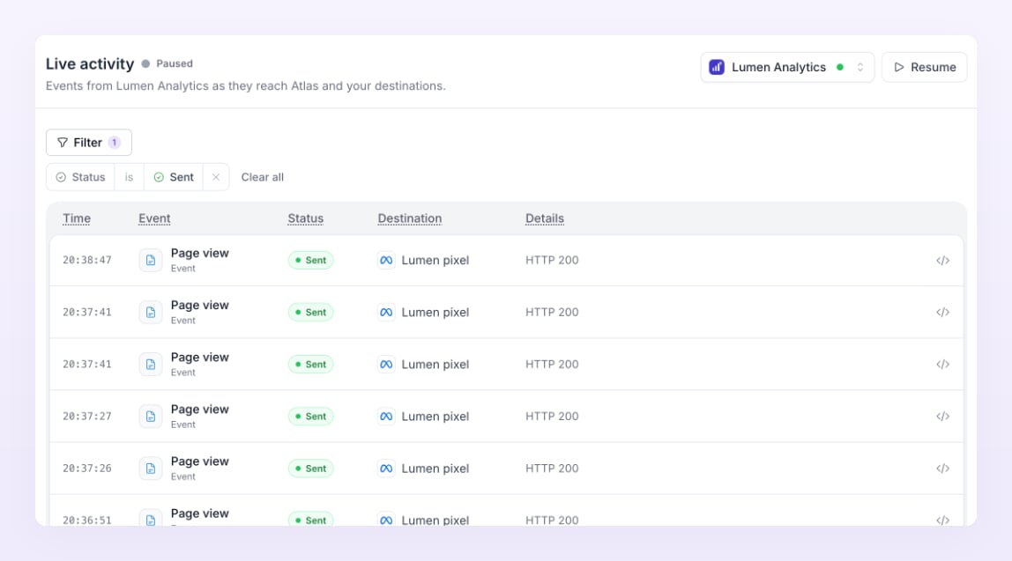This screenshot has width=1012, height=561.
Task: Click the Destination column header
Action: tap(410, 218)
